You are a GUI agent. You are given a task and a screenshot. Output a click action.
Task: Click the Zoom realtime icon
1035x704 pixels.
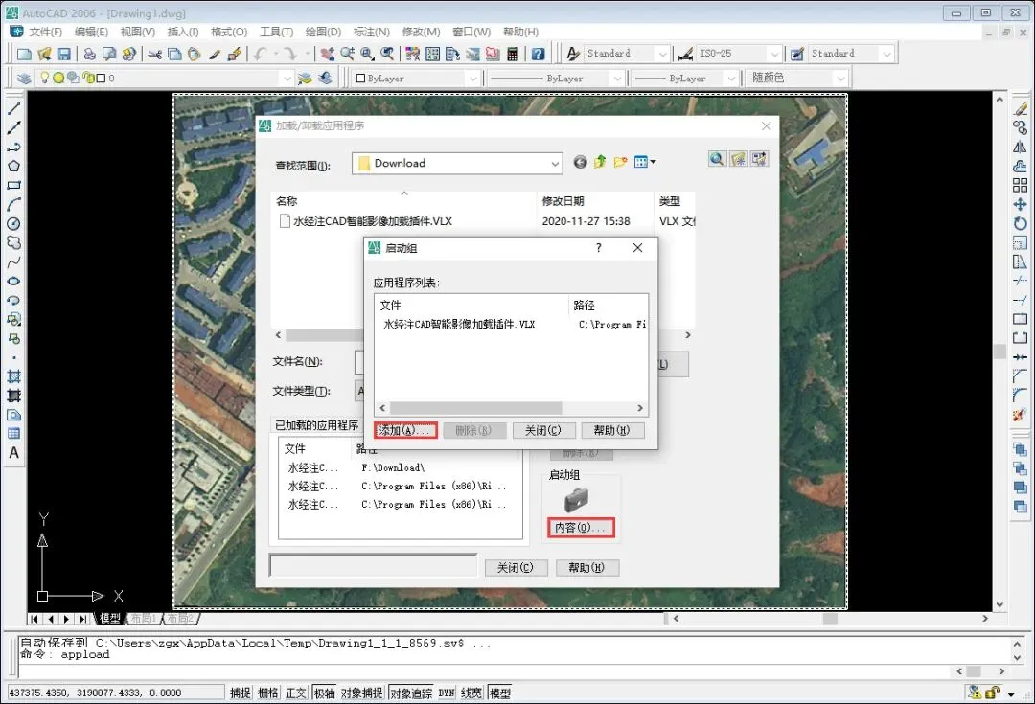coord(347,54)
